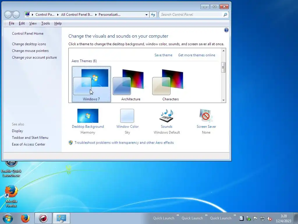Click the All Control Panel It... breadcrumb

tap(77, 15)
